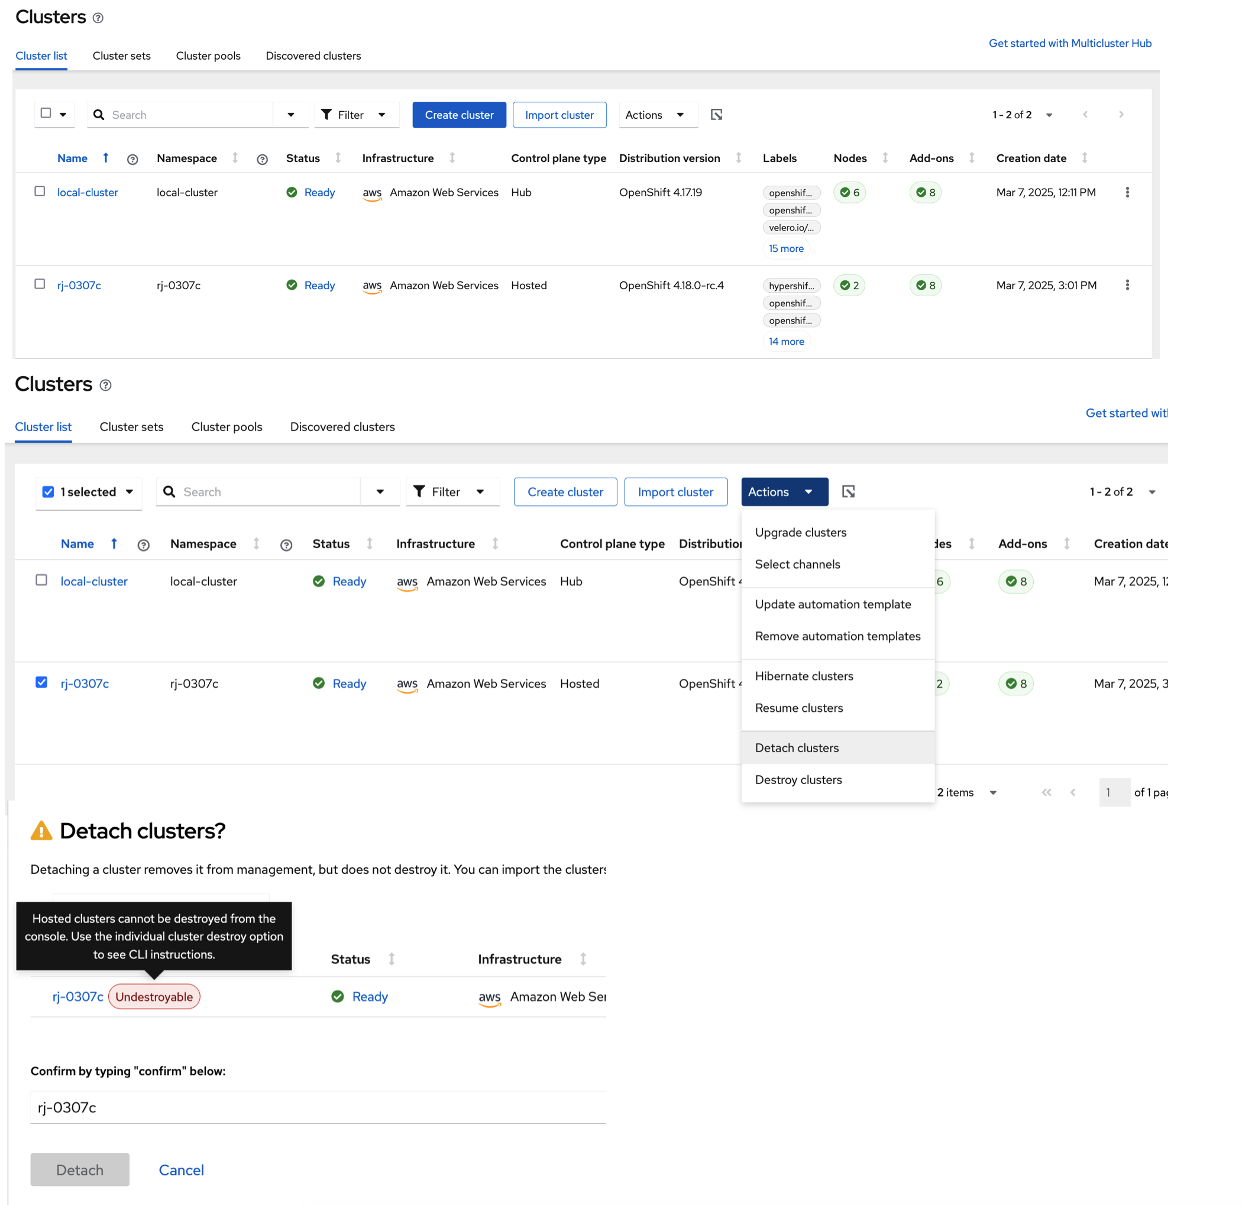Image resolution: width=1242 pixels, height=1205 pixels.
Task: Open kebab menu for rj-0307c top row
Action: [1127, 285]
